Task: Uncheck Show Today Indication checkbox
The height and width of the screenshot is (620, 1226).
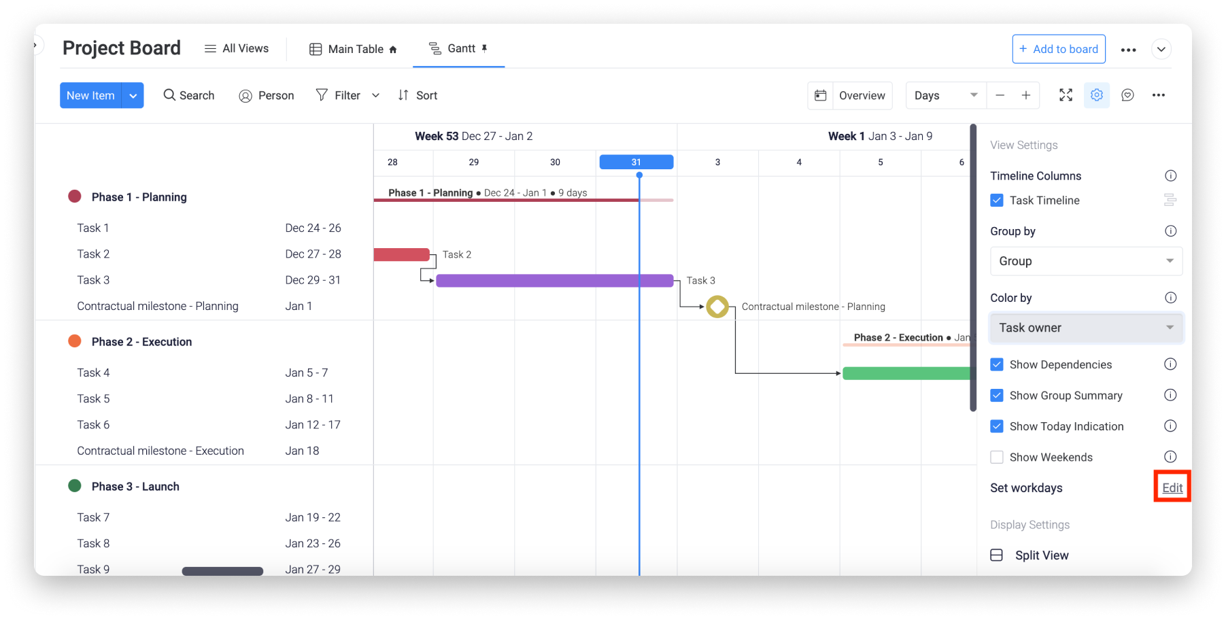Action: [997, 426]
